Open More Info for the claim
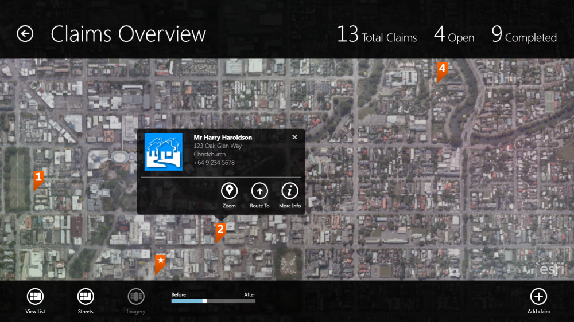 [x=289, y=191]
